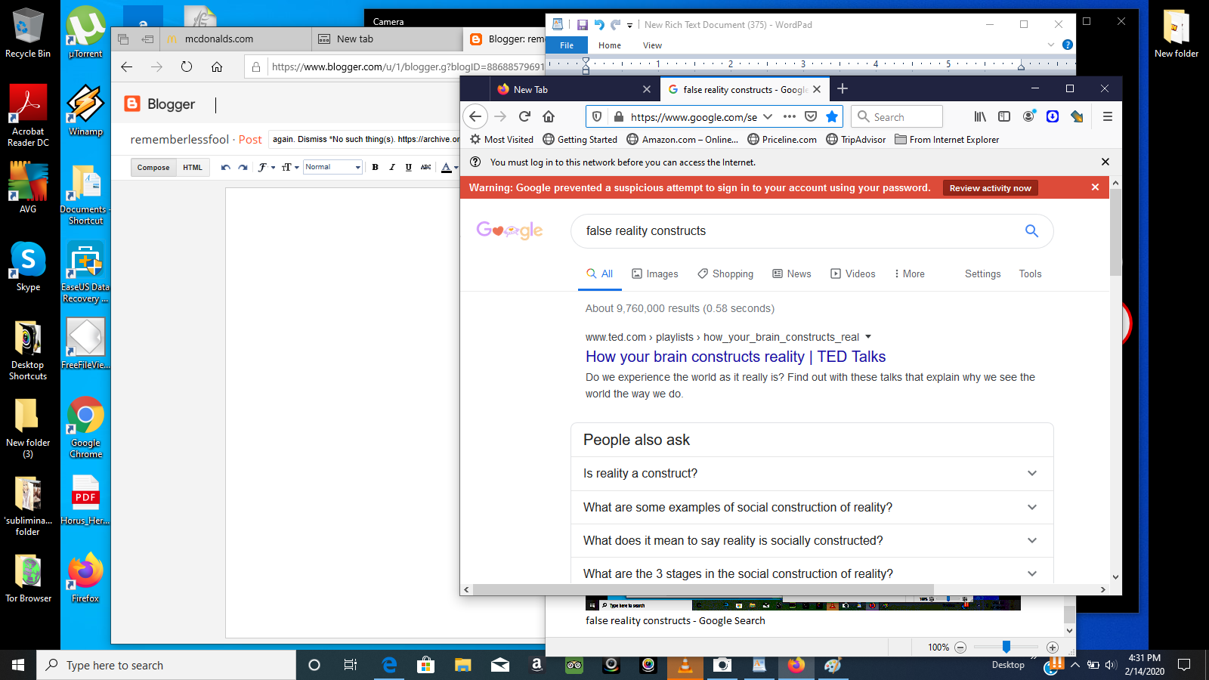Open the Firefox account icon
Image resolution: width=1209 pixels, height=680 pixels.
pyautogui.click(x=1028, y=116)
